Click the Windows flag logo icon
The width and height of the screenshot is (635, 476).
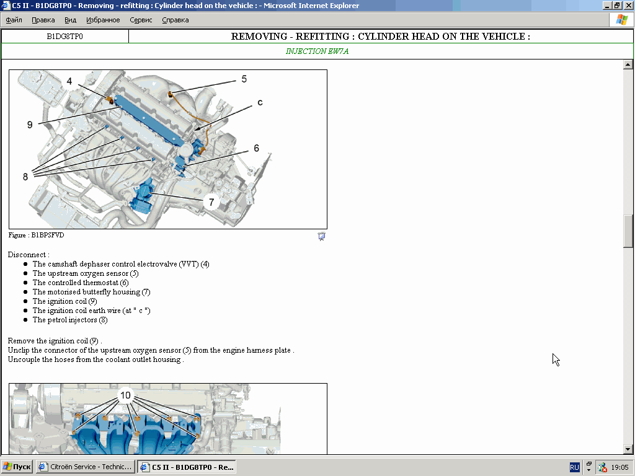621,20
